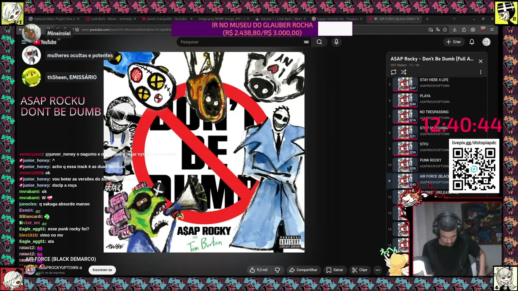Viewport: 518px width, 291px height.
Task: Open the YouTube account avatar menu
Action: click(486, 42)
